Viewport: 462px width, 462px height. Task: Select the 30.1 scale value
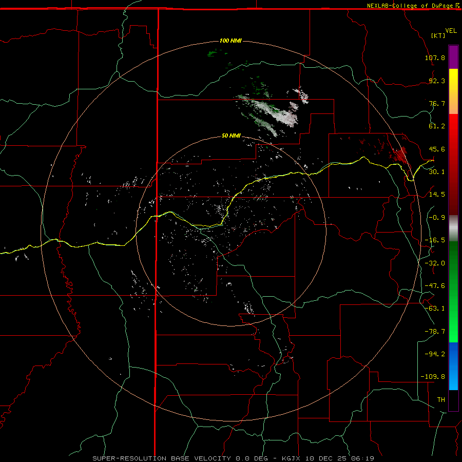(437, 172)
